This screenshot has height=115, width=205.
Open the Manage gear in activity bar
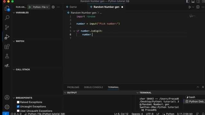tap(7, 107)
